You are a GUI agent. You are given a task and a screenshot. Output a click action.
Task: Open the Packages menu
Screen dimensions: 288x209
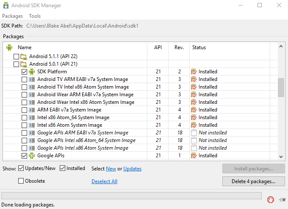tap(13, 16)
